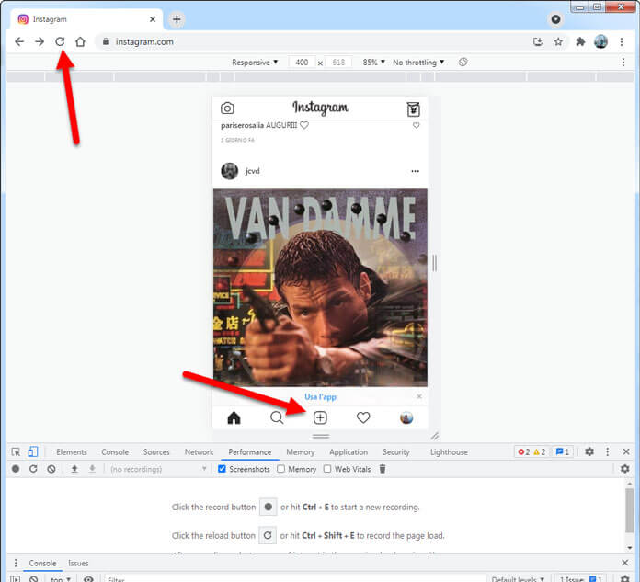Viewport: 640px width, 582px height.
Task: Open the Extensions puzzle icon
Action: tap(580, 41)
